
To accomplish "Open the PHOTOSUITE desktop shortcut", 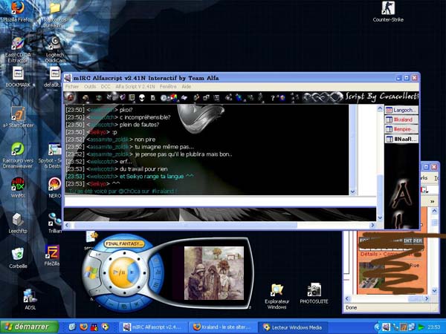I will (314, 293).
